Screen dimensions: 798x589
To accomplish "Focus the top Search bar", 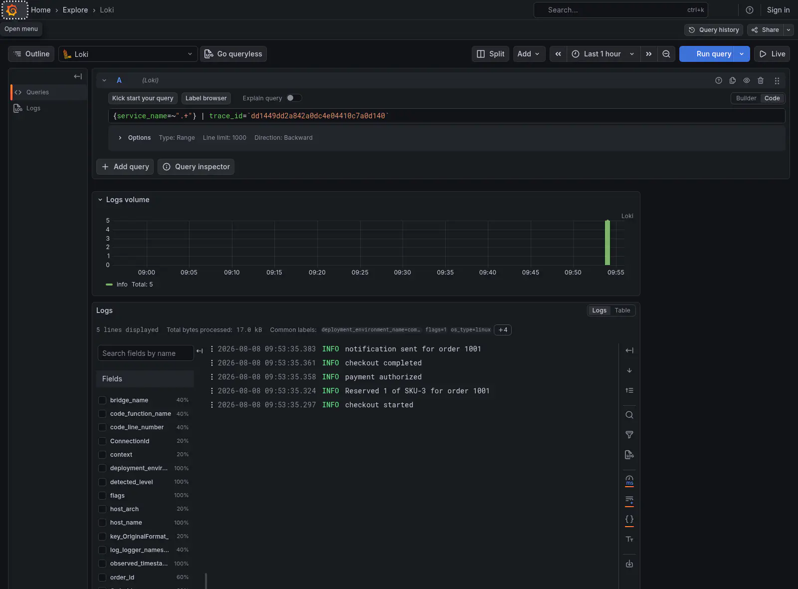I will point(620,10).
